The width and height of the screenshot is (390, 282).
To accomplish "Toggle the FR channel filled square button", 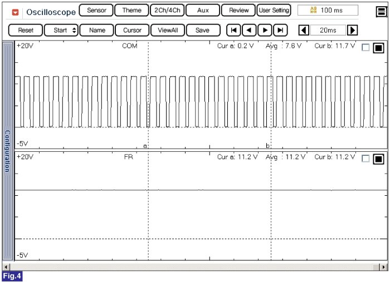I will [378, 159].
